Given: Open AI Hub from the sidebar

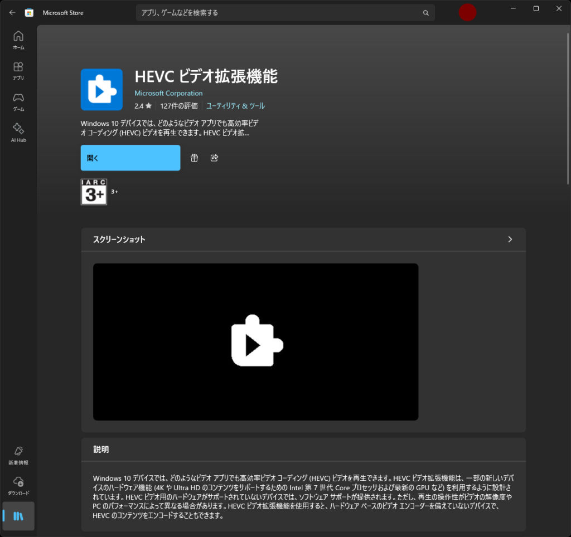Looking at the screenshot, I should [x=18, y=133].
